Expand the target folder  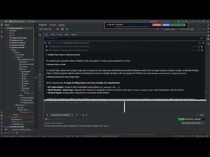click(10, 117)
